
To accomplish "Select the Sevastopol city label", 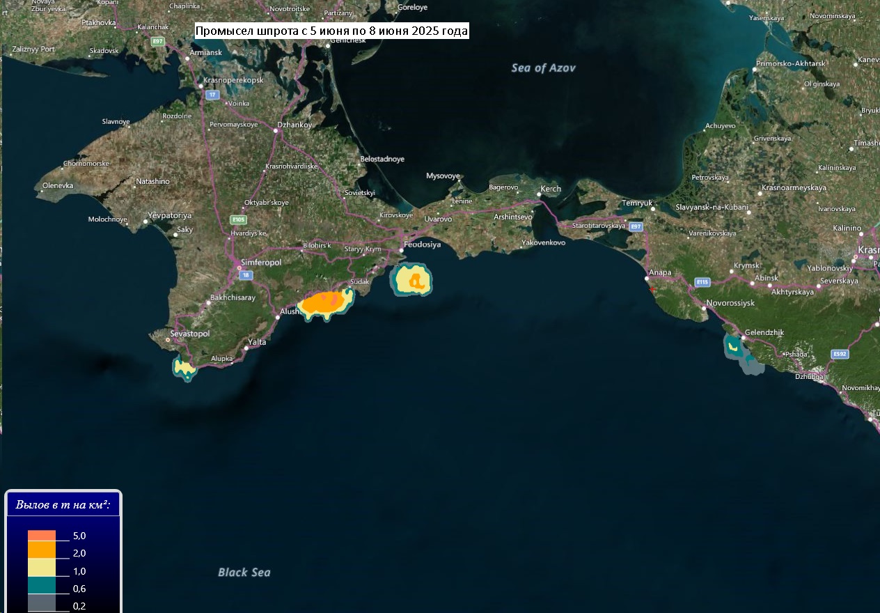I will [190, 334].
